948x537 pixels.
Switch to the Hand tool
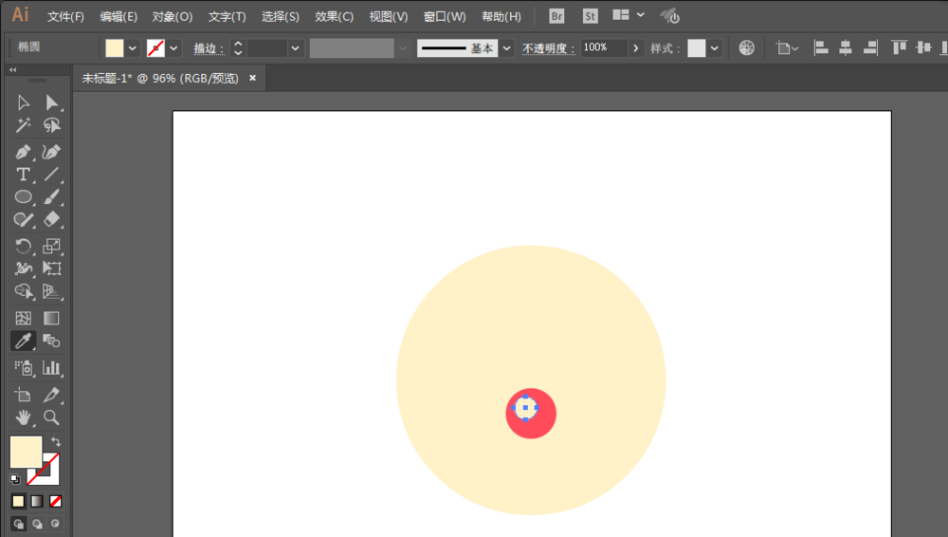pos(24,417)
